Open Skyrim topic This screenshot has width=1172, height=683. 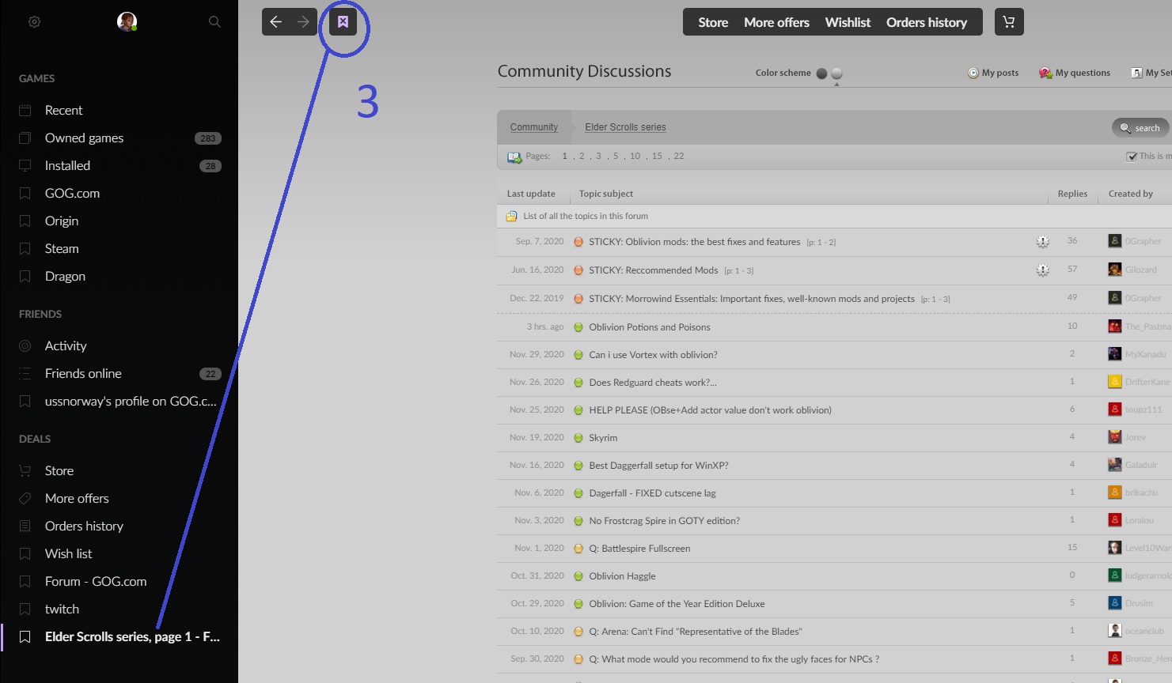click(603, 438)
